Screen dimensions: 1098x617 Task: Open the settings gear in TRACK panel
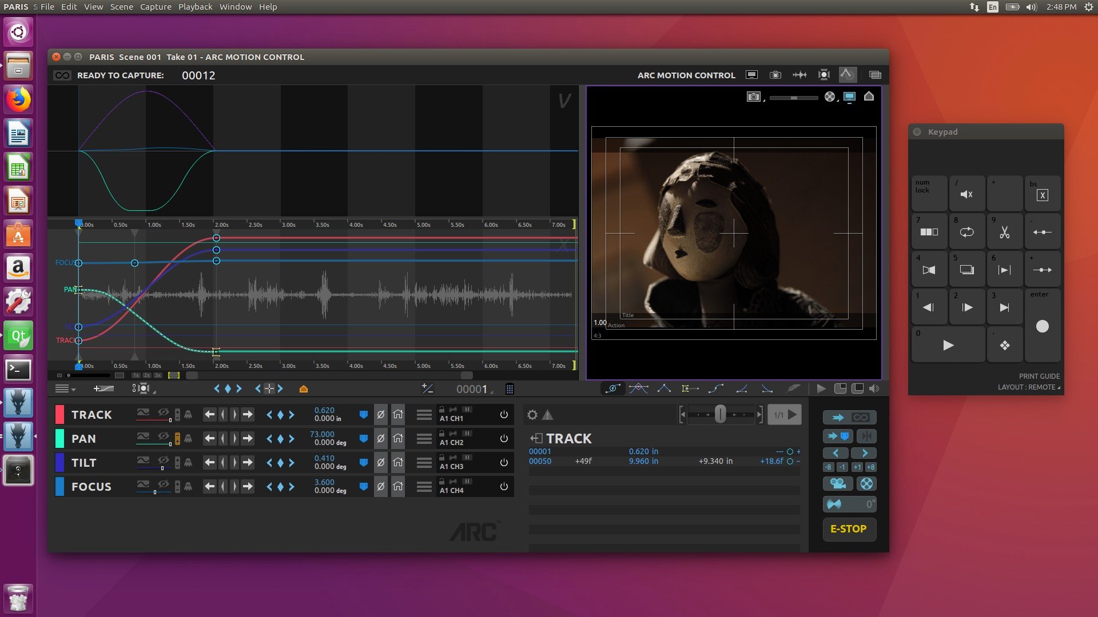click(x=532, y=415)
